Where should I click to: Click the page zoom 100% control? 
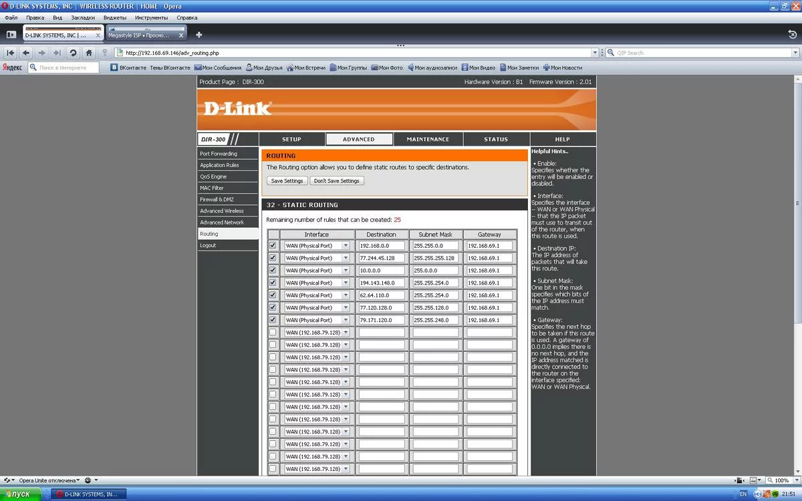781,480
